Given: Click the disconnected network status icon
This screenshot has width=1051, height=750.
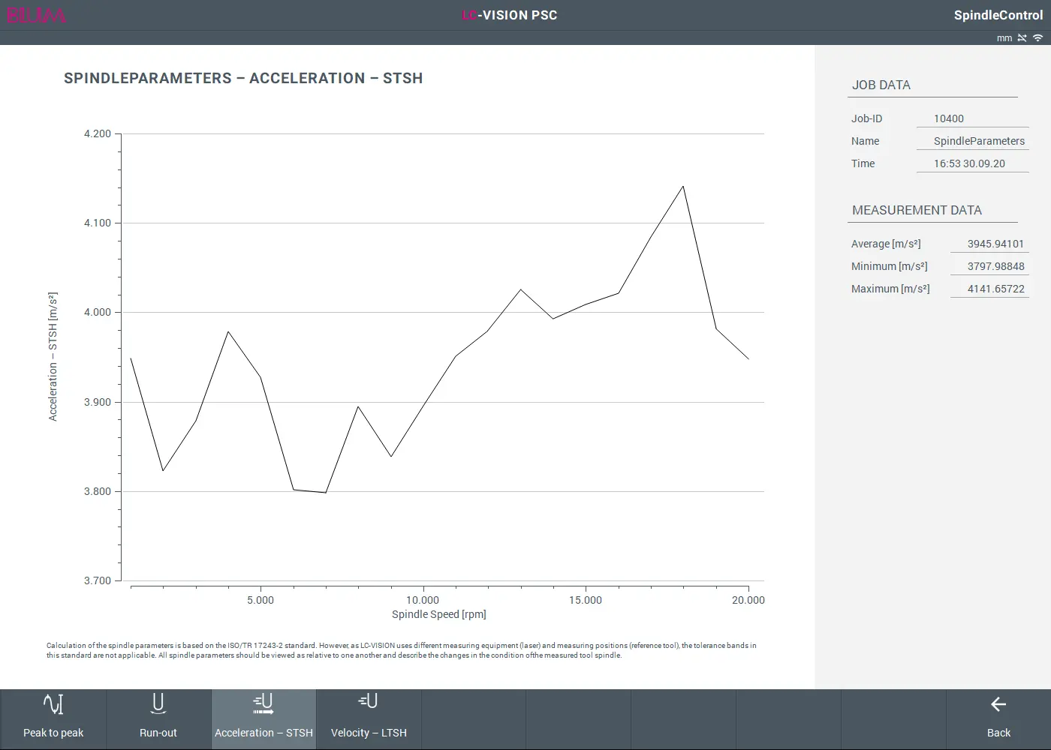Looking at the screenshot, I should click(1022, 38).
